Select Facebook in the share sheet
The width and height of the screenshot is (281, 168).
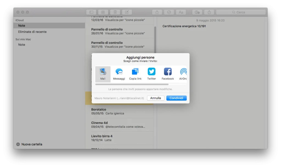(x=167, y=73)
